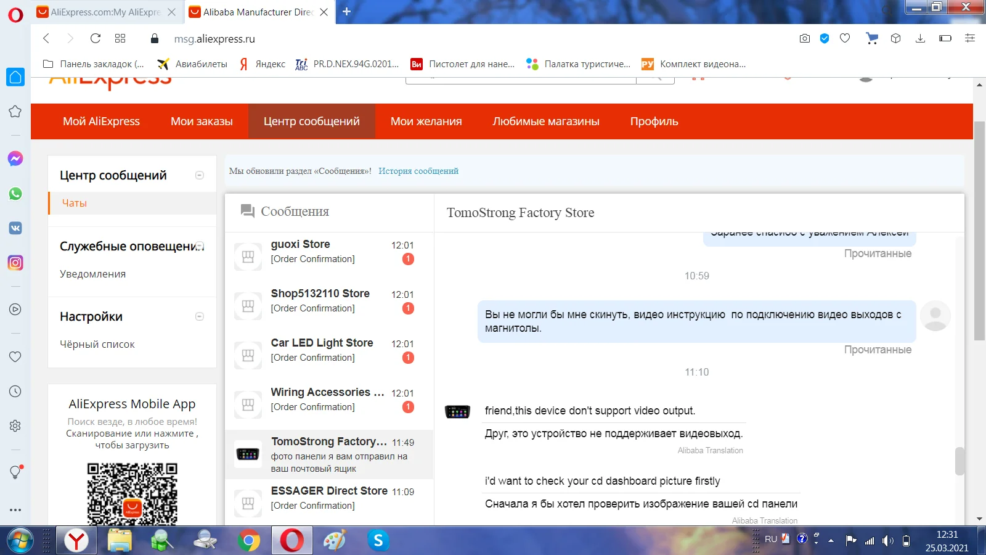Take a snapshot with the camera icon

tap(805, 38)
